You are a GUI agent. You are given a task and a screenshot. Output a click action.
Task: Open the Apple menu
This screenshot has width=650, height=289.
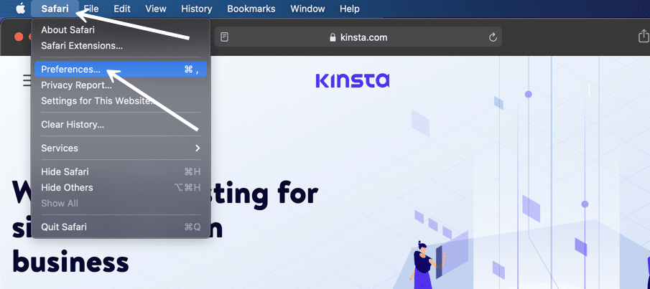[x=19, y=9]
